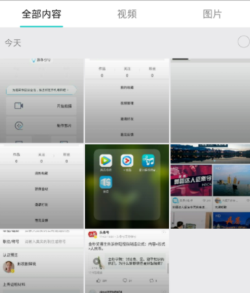The image size is (250, 293).
Task: Open the thumbnail with the round profile avatar
Action: (x=42, y=261)
